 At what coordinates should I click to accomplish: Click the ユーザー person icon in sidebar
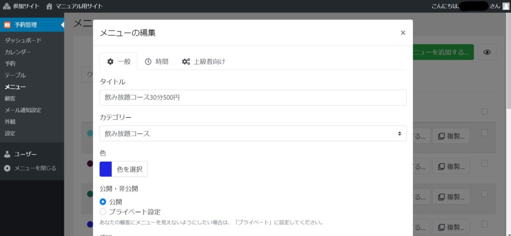[7, 154]
